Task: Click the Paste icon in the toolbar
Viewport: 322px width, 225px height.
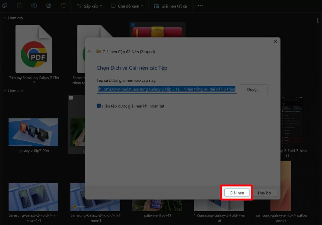Action: [x=19, y=6]
